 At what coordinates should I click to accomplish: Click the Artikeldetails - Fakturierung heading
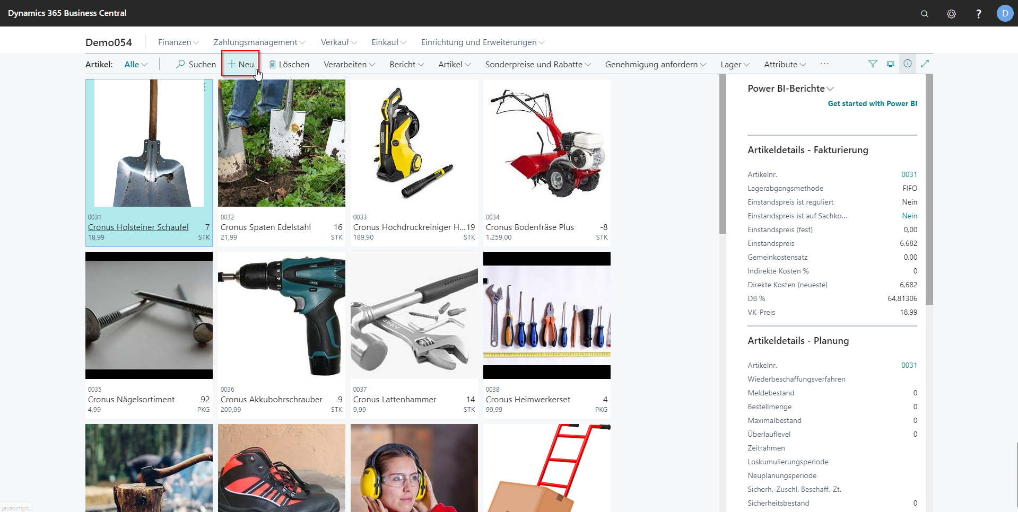tap(808, 150)
